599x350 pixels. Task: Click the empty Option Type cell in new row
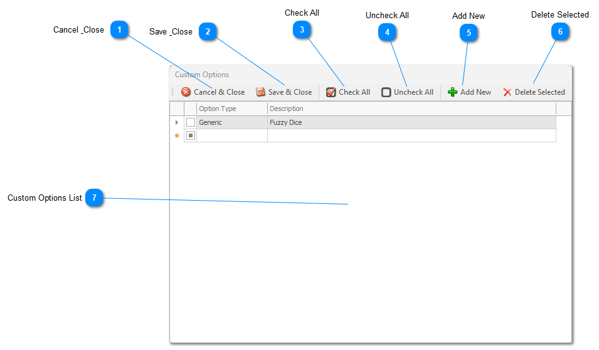click(x=232, y=135)
